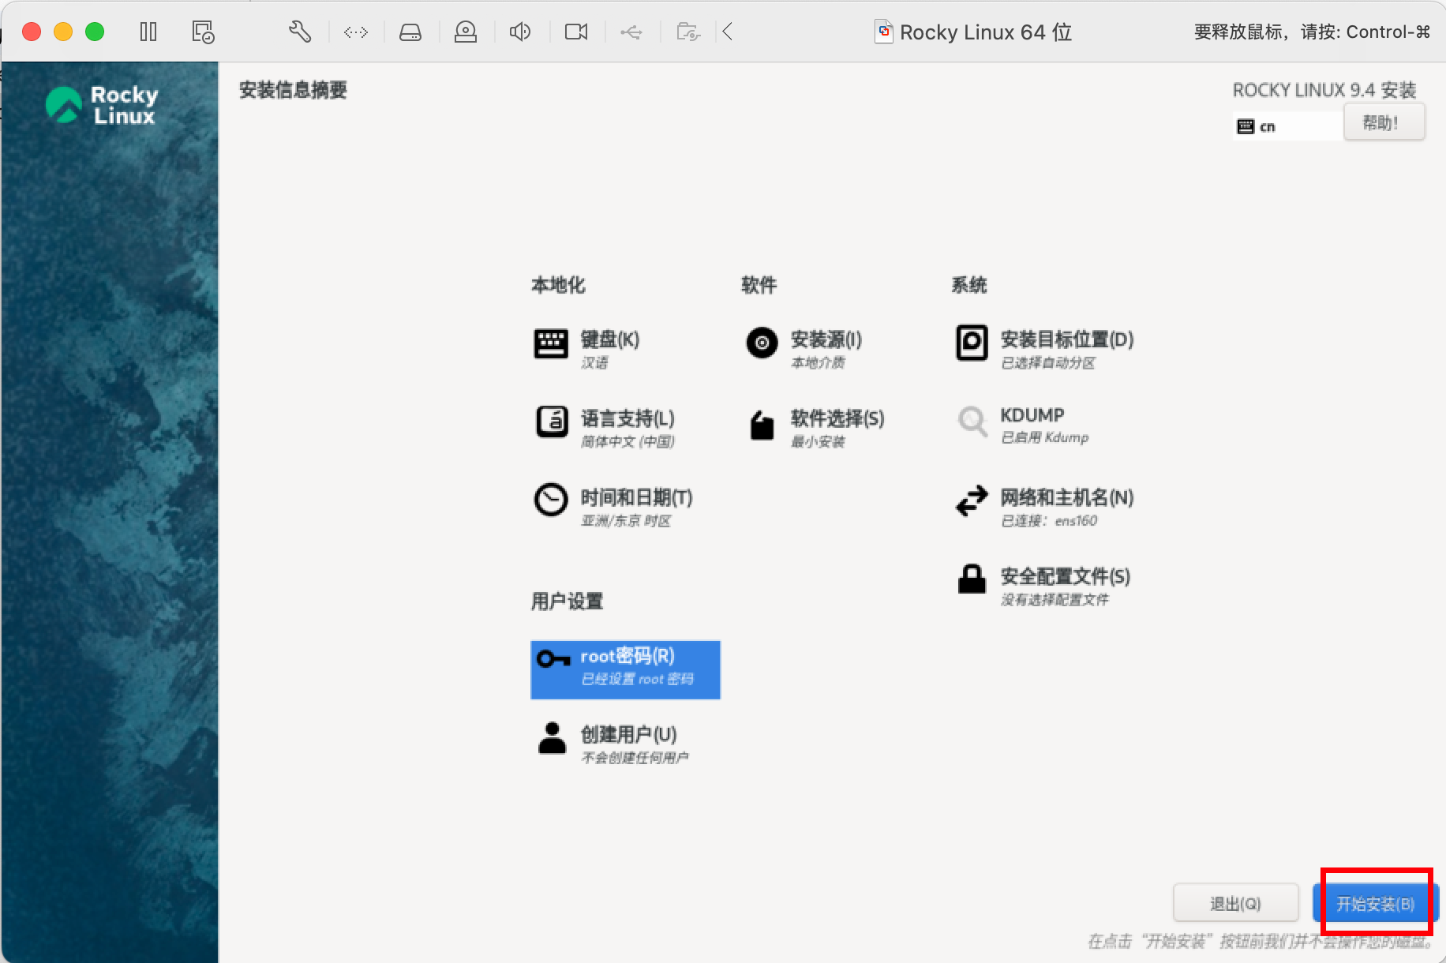This screenshot has width=1446, height=963.
Task: Click the video camera toolbar icon
Action: 576,32
